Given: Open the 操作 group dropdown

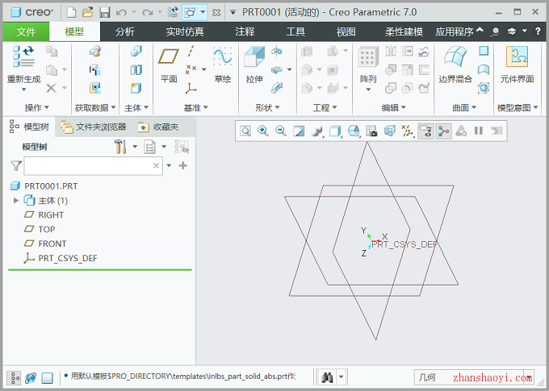Looking at the screenshot, I should pos(37,108).
